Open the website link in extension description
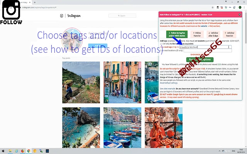The height and width of the screenshot is (154, 247). point(204,26)
